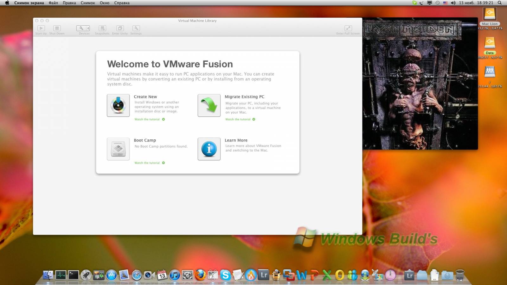507x285 pixels.
Task: Open the App Store in the Dock
Action: tap(111, 275)
